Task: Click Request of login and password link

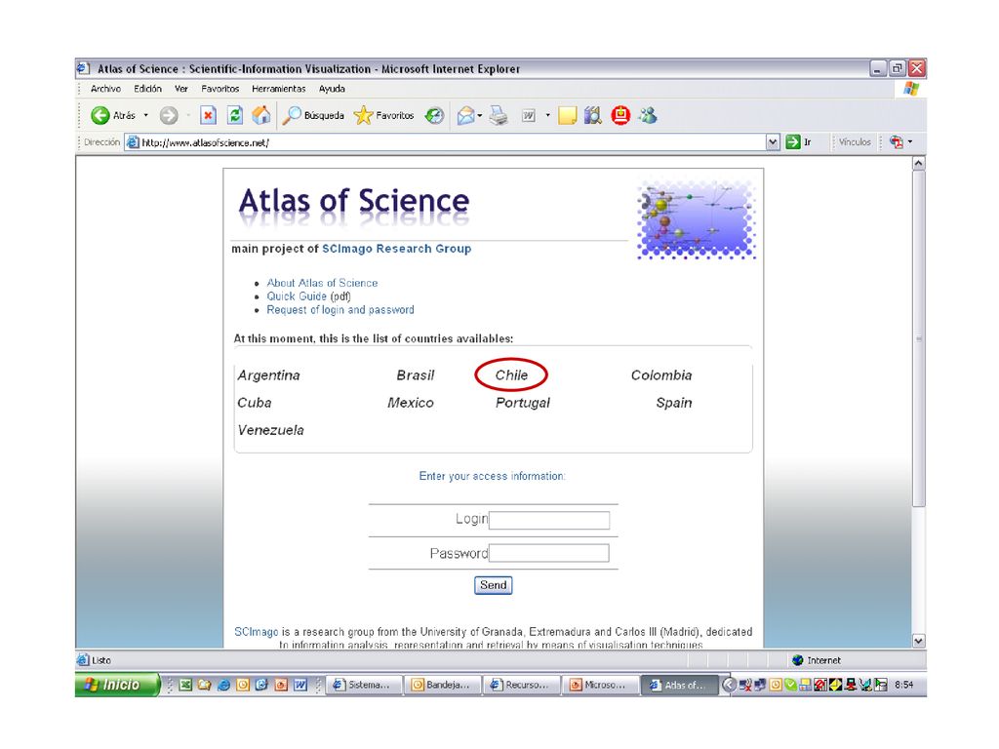Action: point(340,309)
